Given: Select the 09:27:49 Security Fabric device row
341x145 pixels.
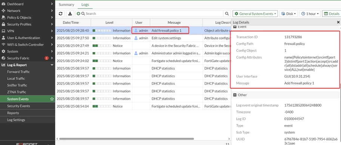Looking at the screenshot, I should click(143, 46).
